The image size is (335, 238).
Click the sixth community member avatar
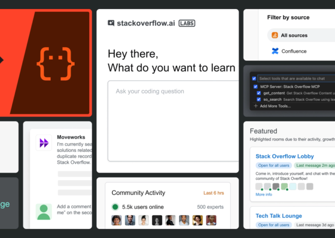(x=184, y=220)
